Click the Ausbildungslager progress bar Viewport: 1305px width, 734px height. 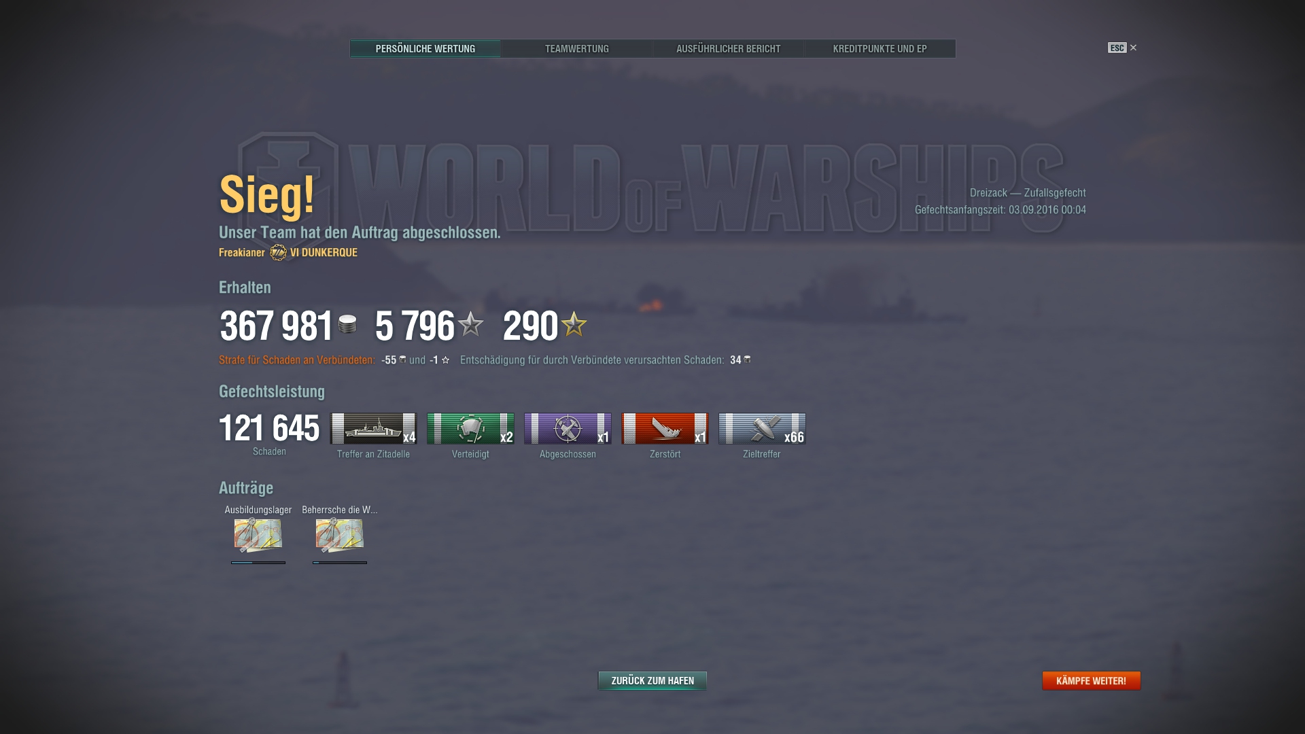258,563
